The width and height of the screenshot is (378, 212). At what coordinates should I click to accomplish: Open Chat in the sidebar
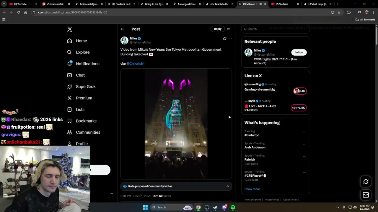click(76, 75)
